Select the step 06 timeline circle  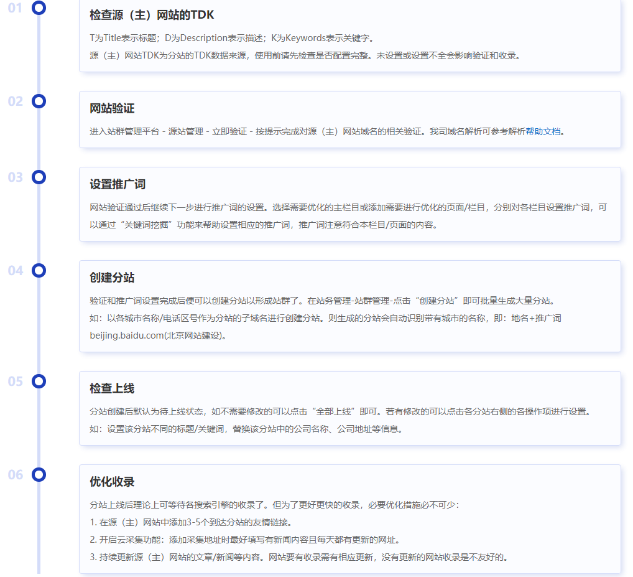tap(39, 474)
